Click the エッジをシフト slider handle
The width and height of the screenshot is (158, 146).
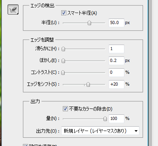coord(88,84)
